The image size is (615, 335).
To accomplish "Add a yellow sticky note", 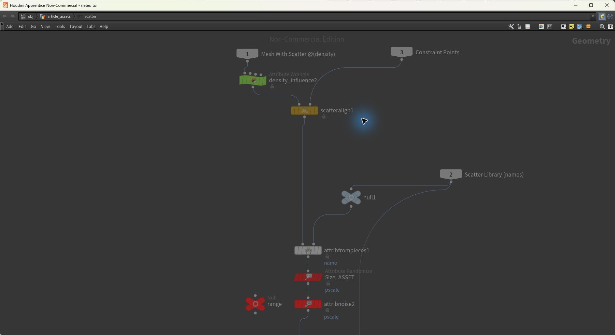I will 572,27.
